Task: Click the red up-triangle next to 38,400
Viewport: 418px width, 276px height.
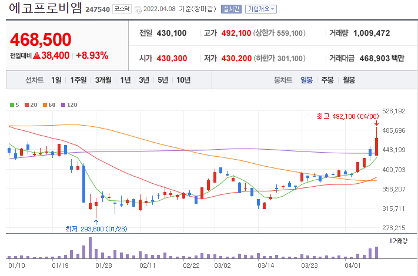Action: click(36, 55)
